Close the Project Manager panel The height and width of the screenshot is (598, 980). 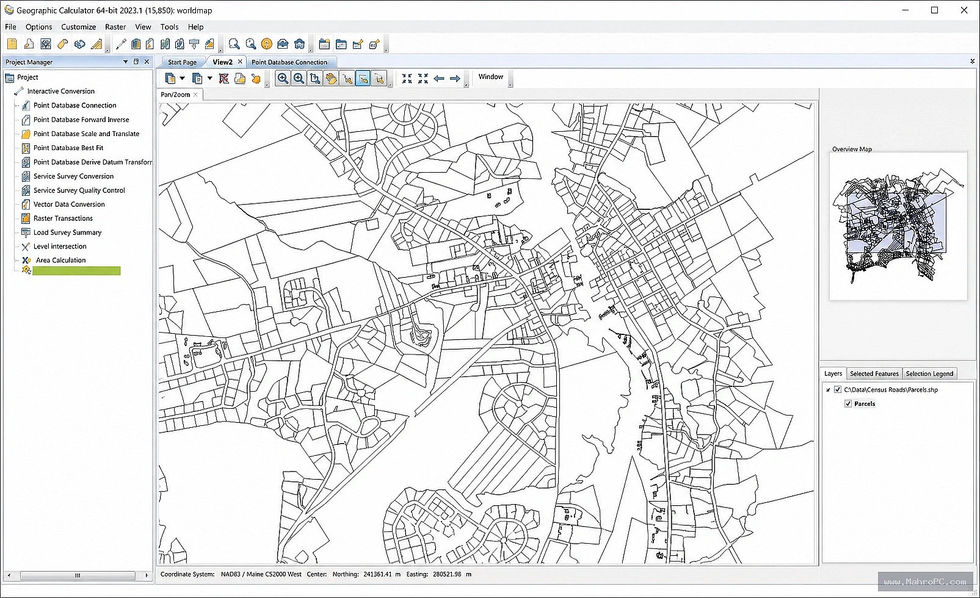(x=147, y=62)
